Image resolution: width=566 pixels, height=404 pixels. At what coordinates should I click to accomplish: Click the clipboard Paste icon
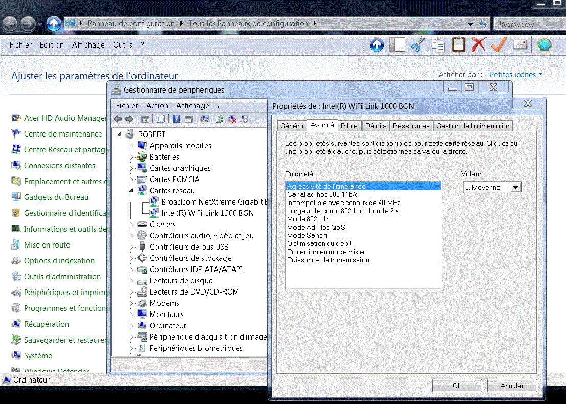click(459, 45)
